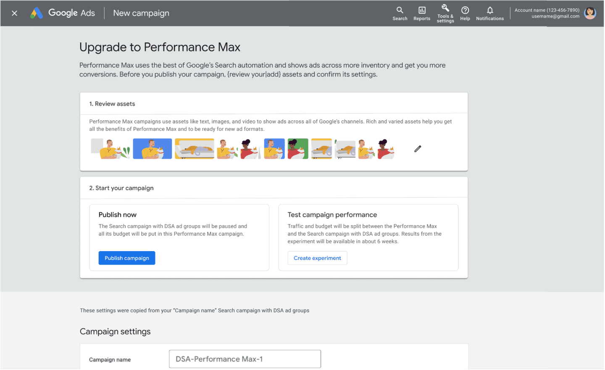Click the 'New campaign' title text
The height and width of the screenshot is (370, 605).
(141, 13)
